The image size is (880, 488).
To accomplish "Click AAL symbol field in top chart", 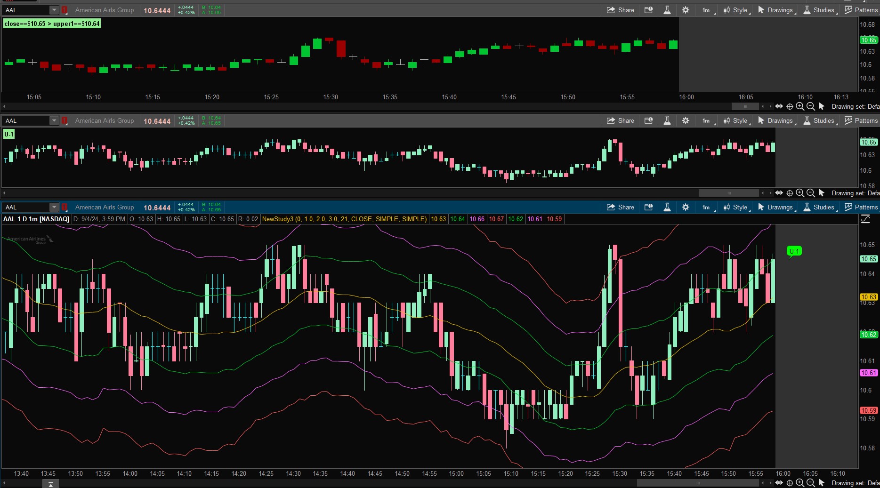I will (26, 10).
